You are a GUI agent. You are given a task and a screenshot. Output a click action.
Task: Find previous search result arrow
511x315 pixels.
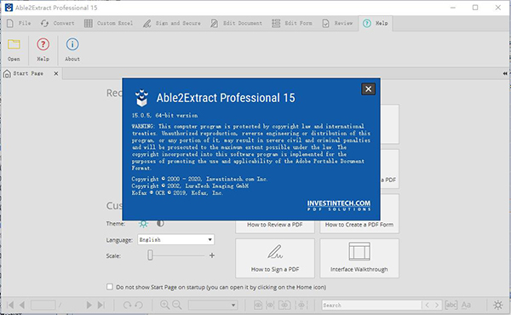pos(427,305)
